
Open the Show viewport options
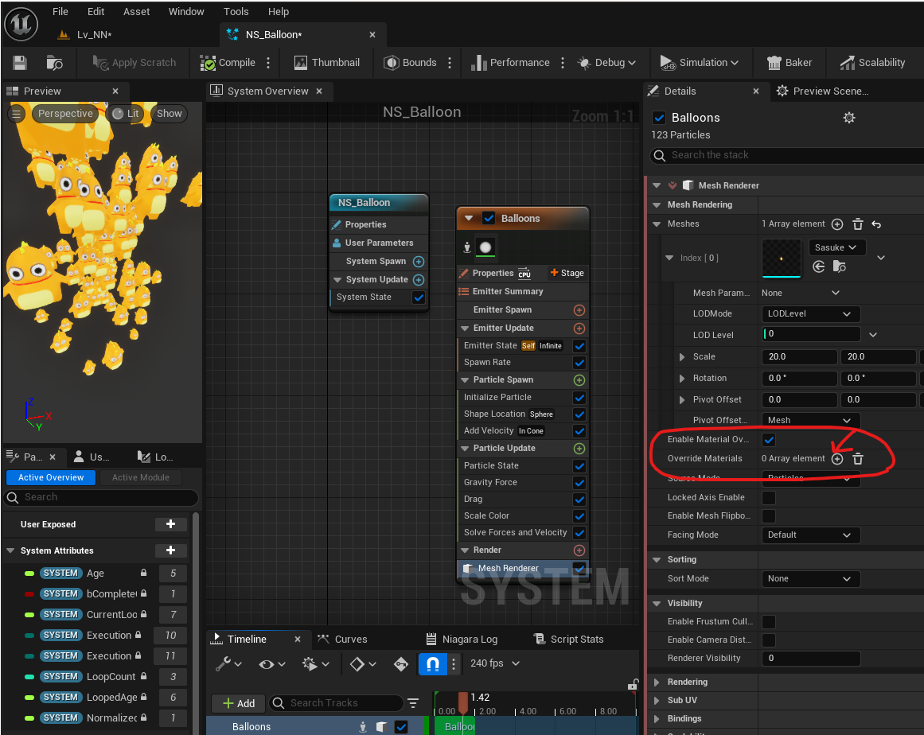[x=170, y=114]
